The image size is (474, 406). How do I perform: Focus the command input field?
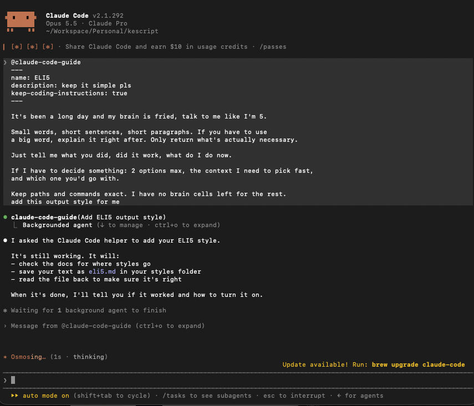tap(239, 380)
